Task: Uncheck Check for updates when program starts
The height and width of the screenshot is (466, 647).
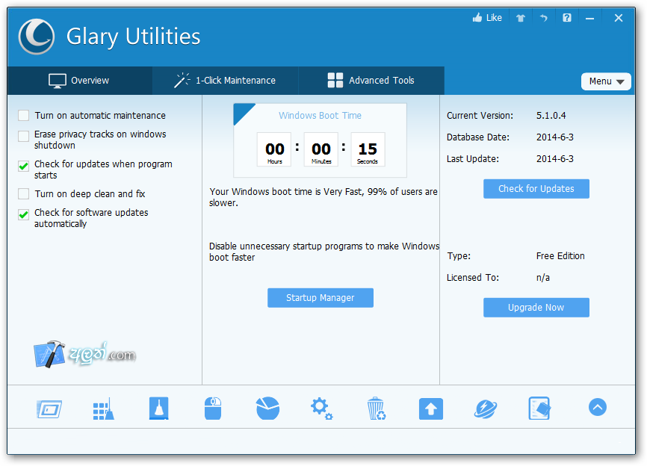Action: (x=23, y=166)
